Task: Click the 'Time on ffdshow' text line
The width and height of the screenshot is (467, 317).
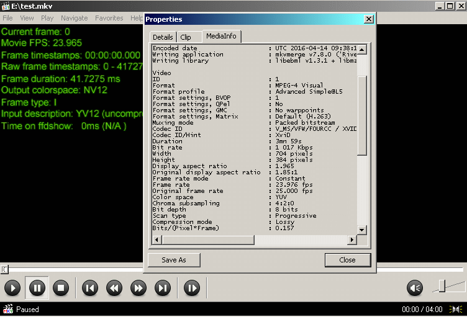Action: (x=64, y=126)
